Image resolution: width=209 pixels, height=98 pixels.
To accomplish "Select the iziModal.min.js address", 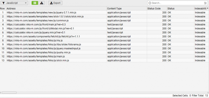I will 40,28.
